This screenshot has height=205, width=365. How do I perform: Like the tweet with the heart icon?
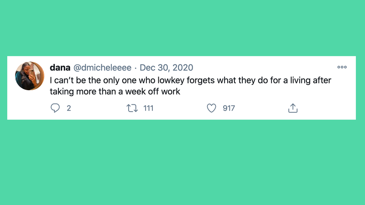[x=211, y=108]
